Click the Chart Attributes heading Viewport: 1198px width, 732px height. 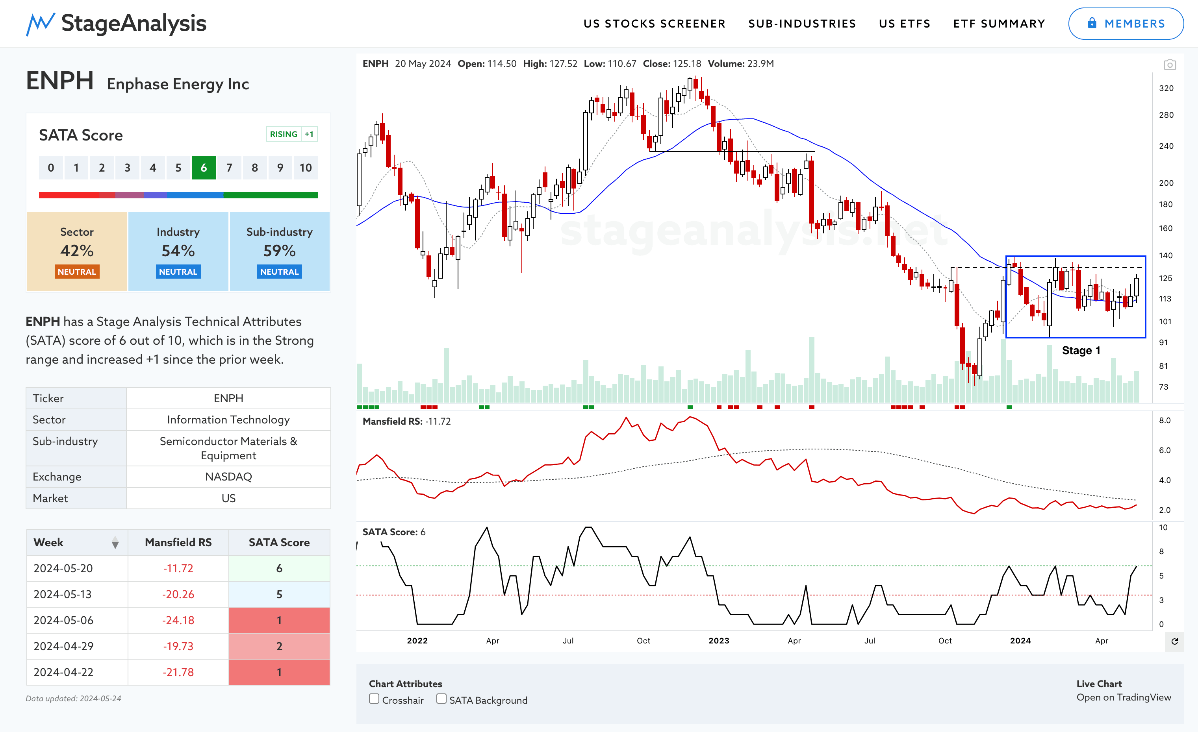pyautogui.click(x=406, y=684)
